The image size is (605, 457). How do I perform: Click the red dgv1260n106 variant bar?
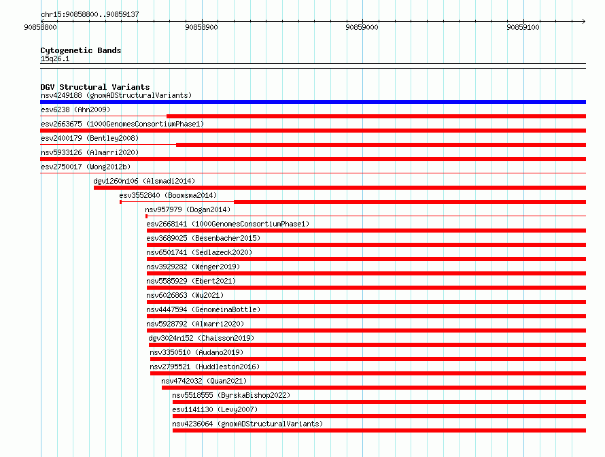[340, 188]
